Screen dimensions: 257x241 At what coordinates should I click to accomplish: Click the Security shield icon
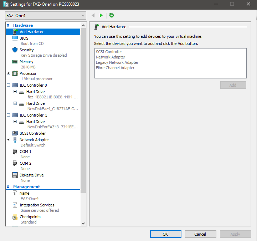[x=15, y=50]
